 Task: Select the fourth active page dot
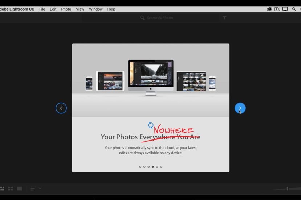click(x=153, y=167)
